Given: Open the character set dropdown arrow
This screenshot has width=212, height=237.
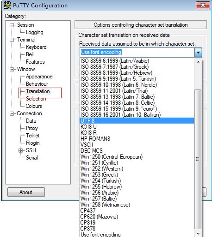Looking at the screenshot, I should [198, 53].
